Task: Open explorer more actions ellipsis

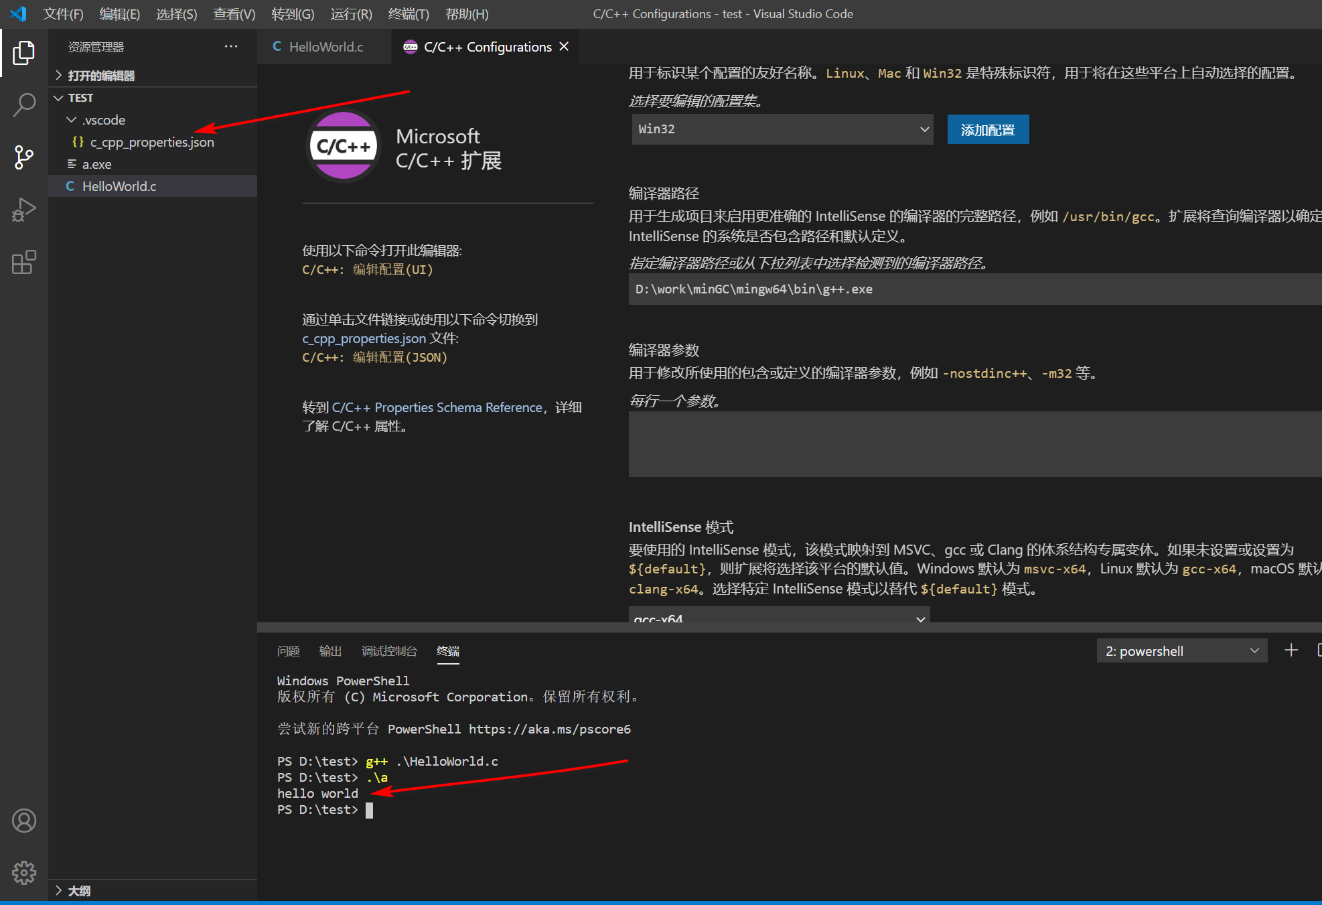Action: coord(231,46)
